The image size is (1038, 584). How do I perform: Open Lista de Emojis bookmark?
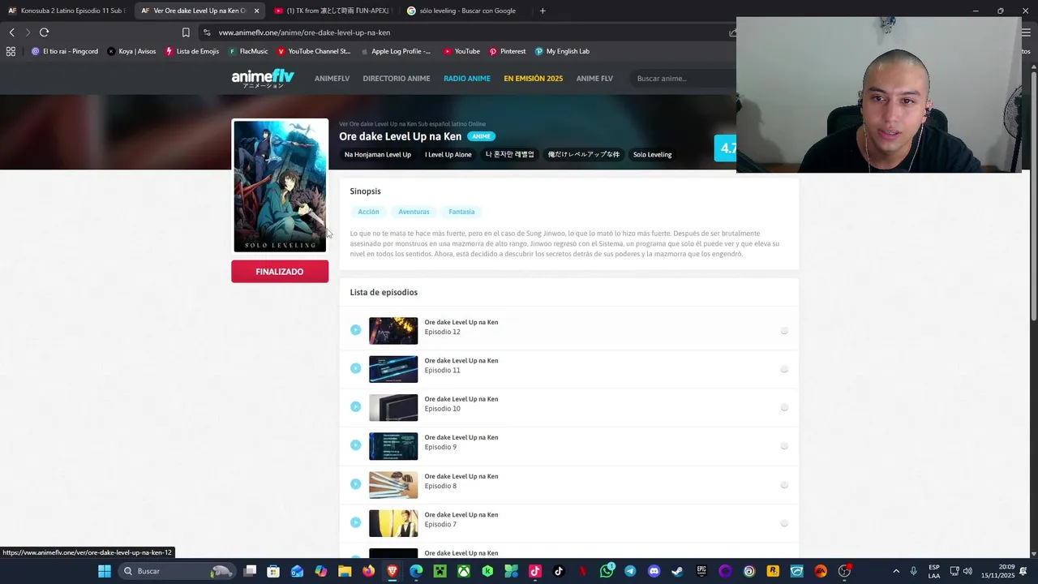pyautogui.click(x=192, y=51)
